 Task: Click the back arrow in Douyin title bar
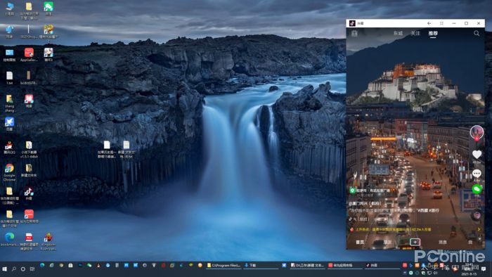pyautogui.click(x=429, y=23)
